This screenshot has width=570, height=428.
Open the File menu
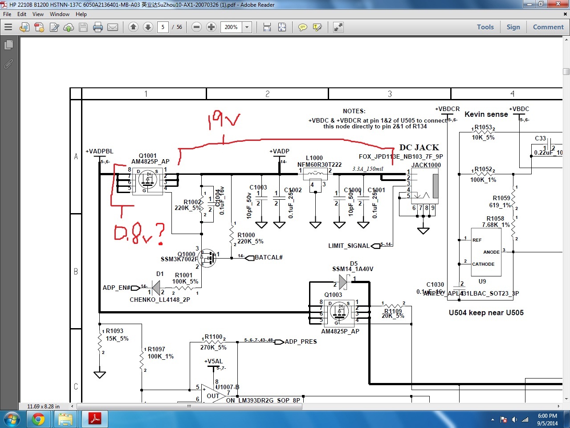tap(7, 14)
